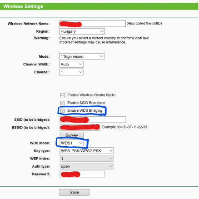Image resolution: width=199 pixels, height=199 pixels.
Task: Open the Mode dropdown set to 11bgn mixed
Action: pos(82,56)
